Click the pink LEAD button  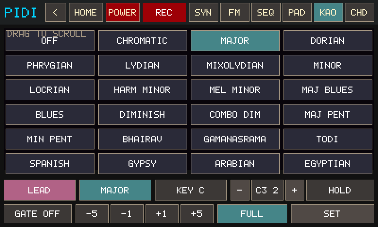(40, 190)
